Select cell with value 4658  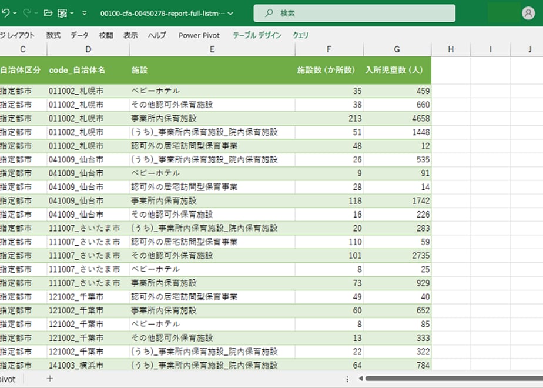tap(397, 118)
